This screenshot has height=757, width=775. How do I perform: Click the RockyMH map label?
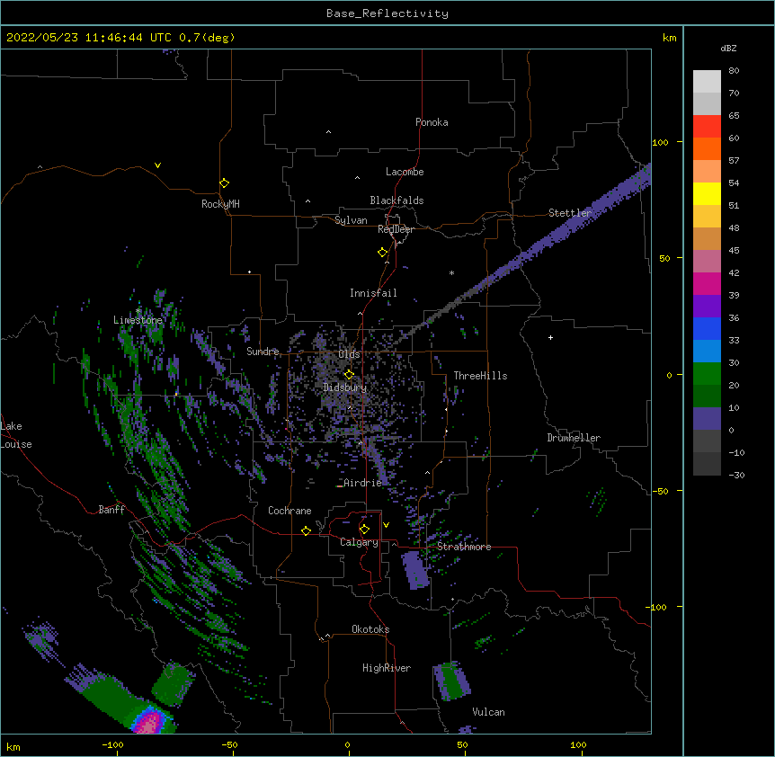[x=220, y=204]
